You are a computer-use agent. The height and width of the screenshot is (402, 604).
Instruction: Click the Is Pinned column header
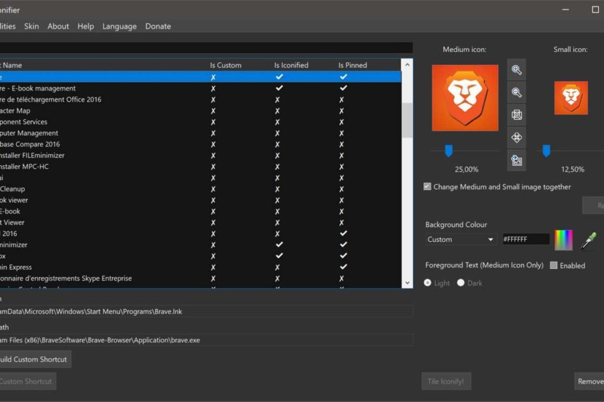[353, 65]
